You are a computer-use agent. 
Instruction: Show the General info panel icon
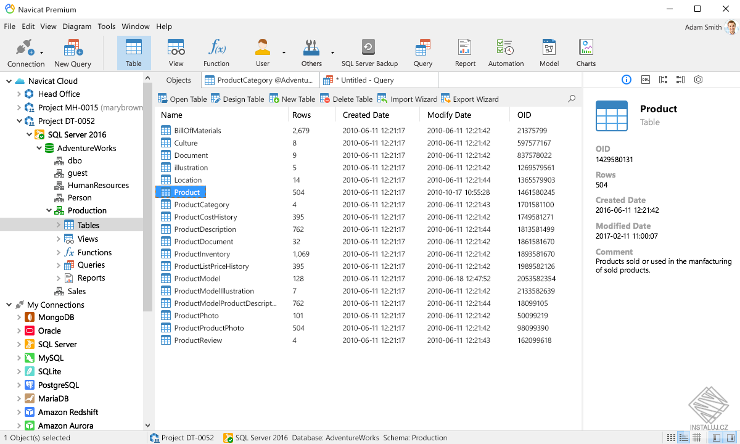tap(627, 80)
